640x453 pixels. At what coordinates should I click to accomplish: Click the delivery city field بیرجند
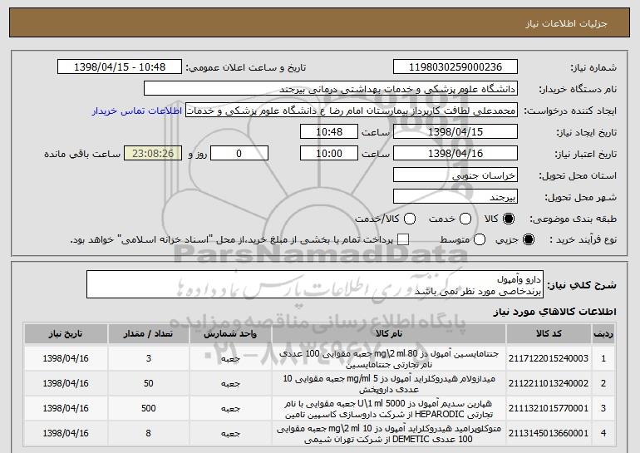click(x=455, y=197)
